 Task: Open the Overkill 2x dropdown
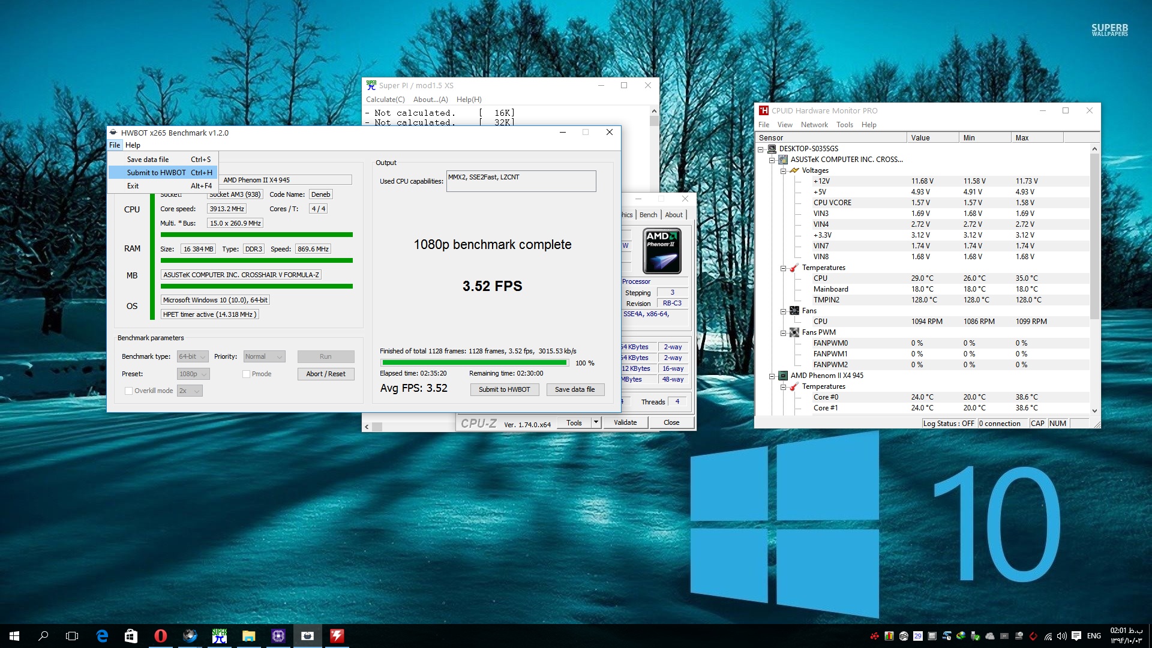[190, 391]
